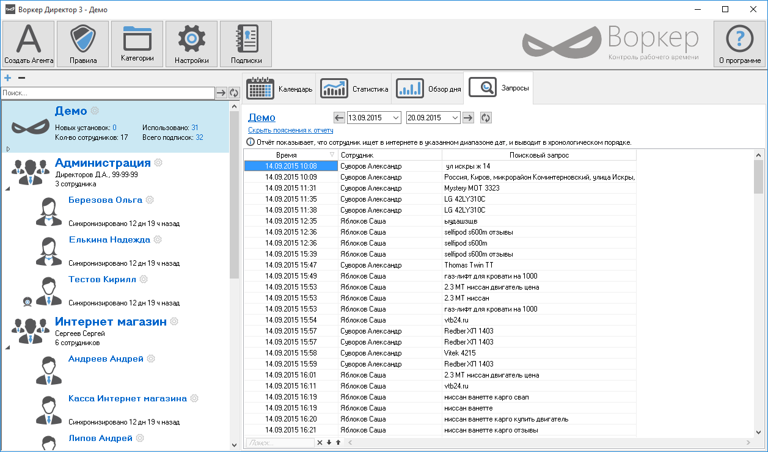Click the refresh icon next to date range
Image resolution: width=768 pixels, height=452 pixels.
click(486, 118)
